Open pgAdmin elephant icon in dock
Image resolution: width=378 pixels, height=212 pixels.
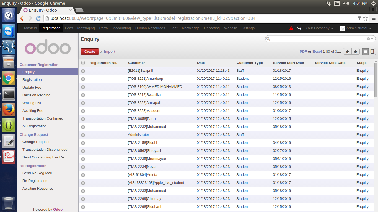[x=9, y=47]
